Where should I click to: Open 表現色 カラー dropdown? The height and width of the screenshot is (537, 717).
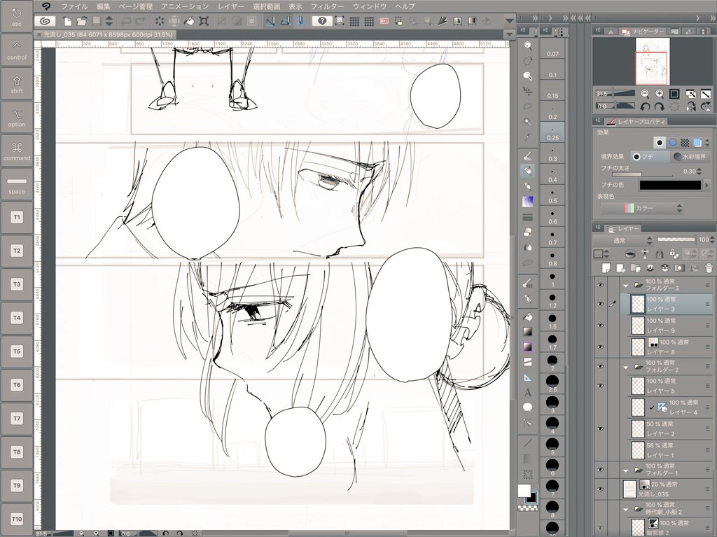click(642, 208)
